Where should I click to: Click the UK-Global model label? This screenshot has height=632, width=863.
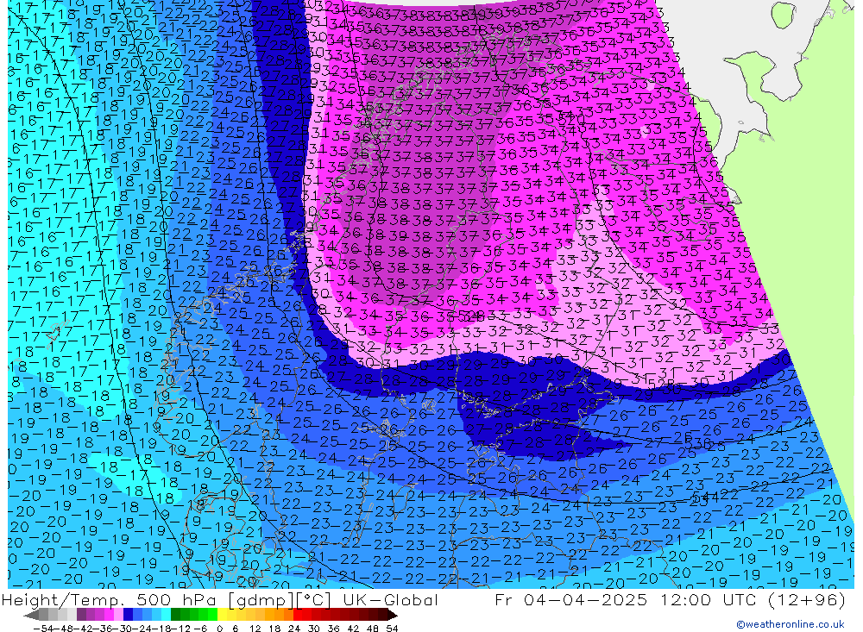tap(390, 599)
